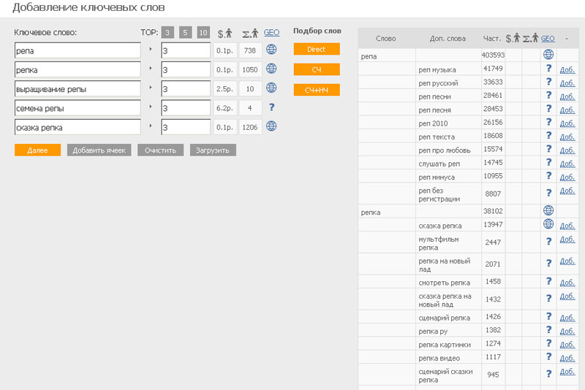The height and width of the screenshot is (390, 585).
Task: Add сценарий сказки репка via Доб. link
Action: click(567, 371)
